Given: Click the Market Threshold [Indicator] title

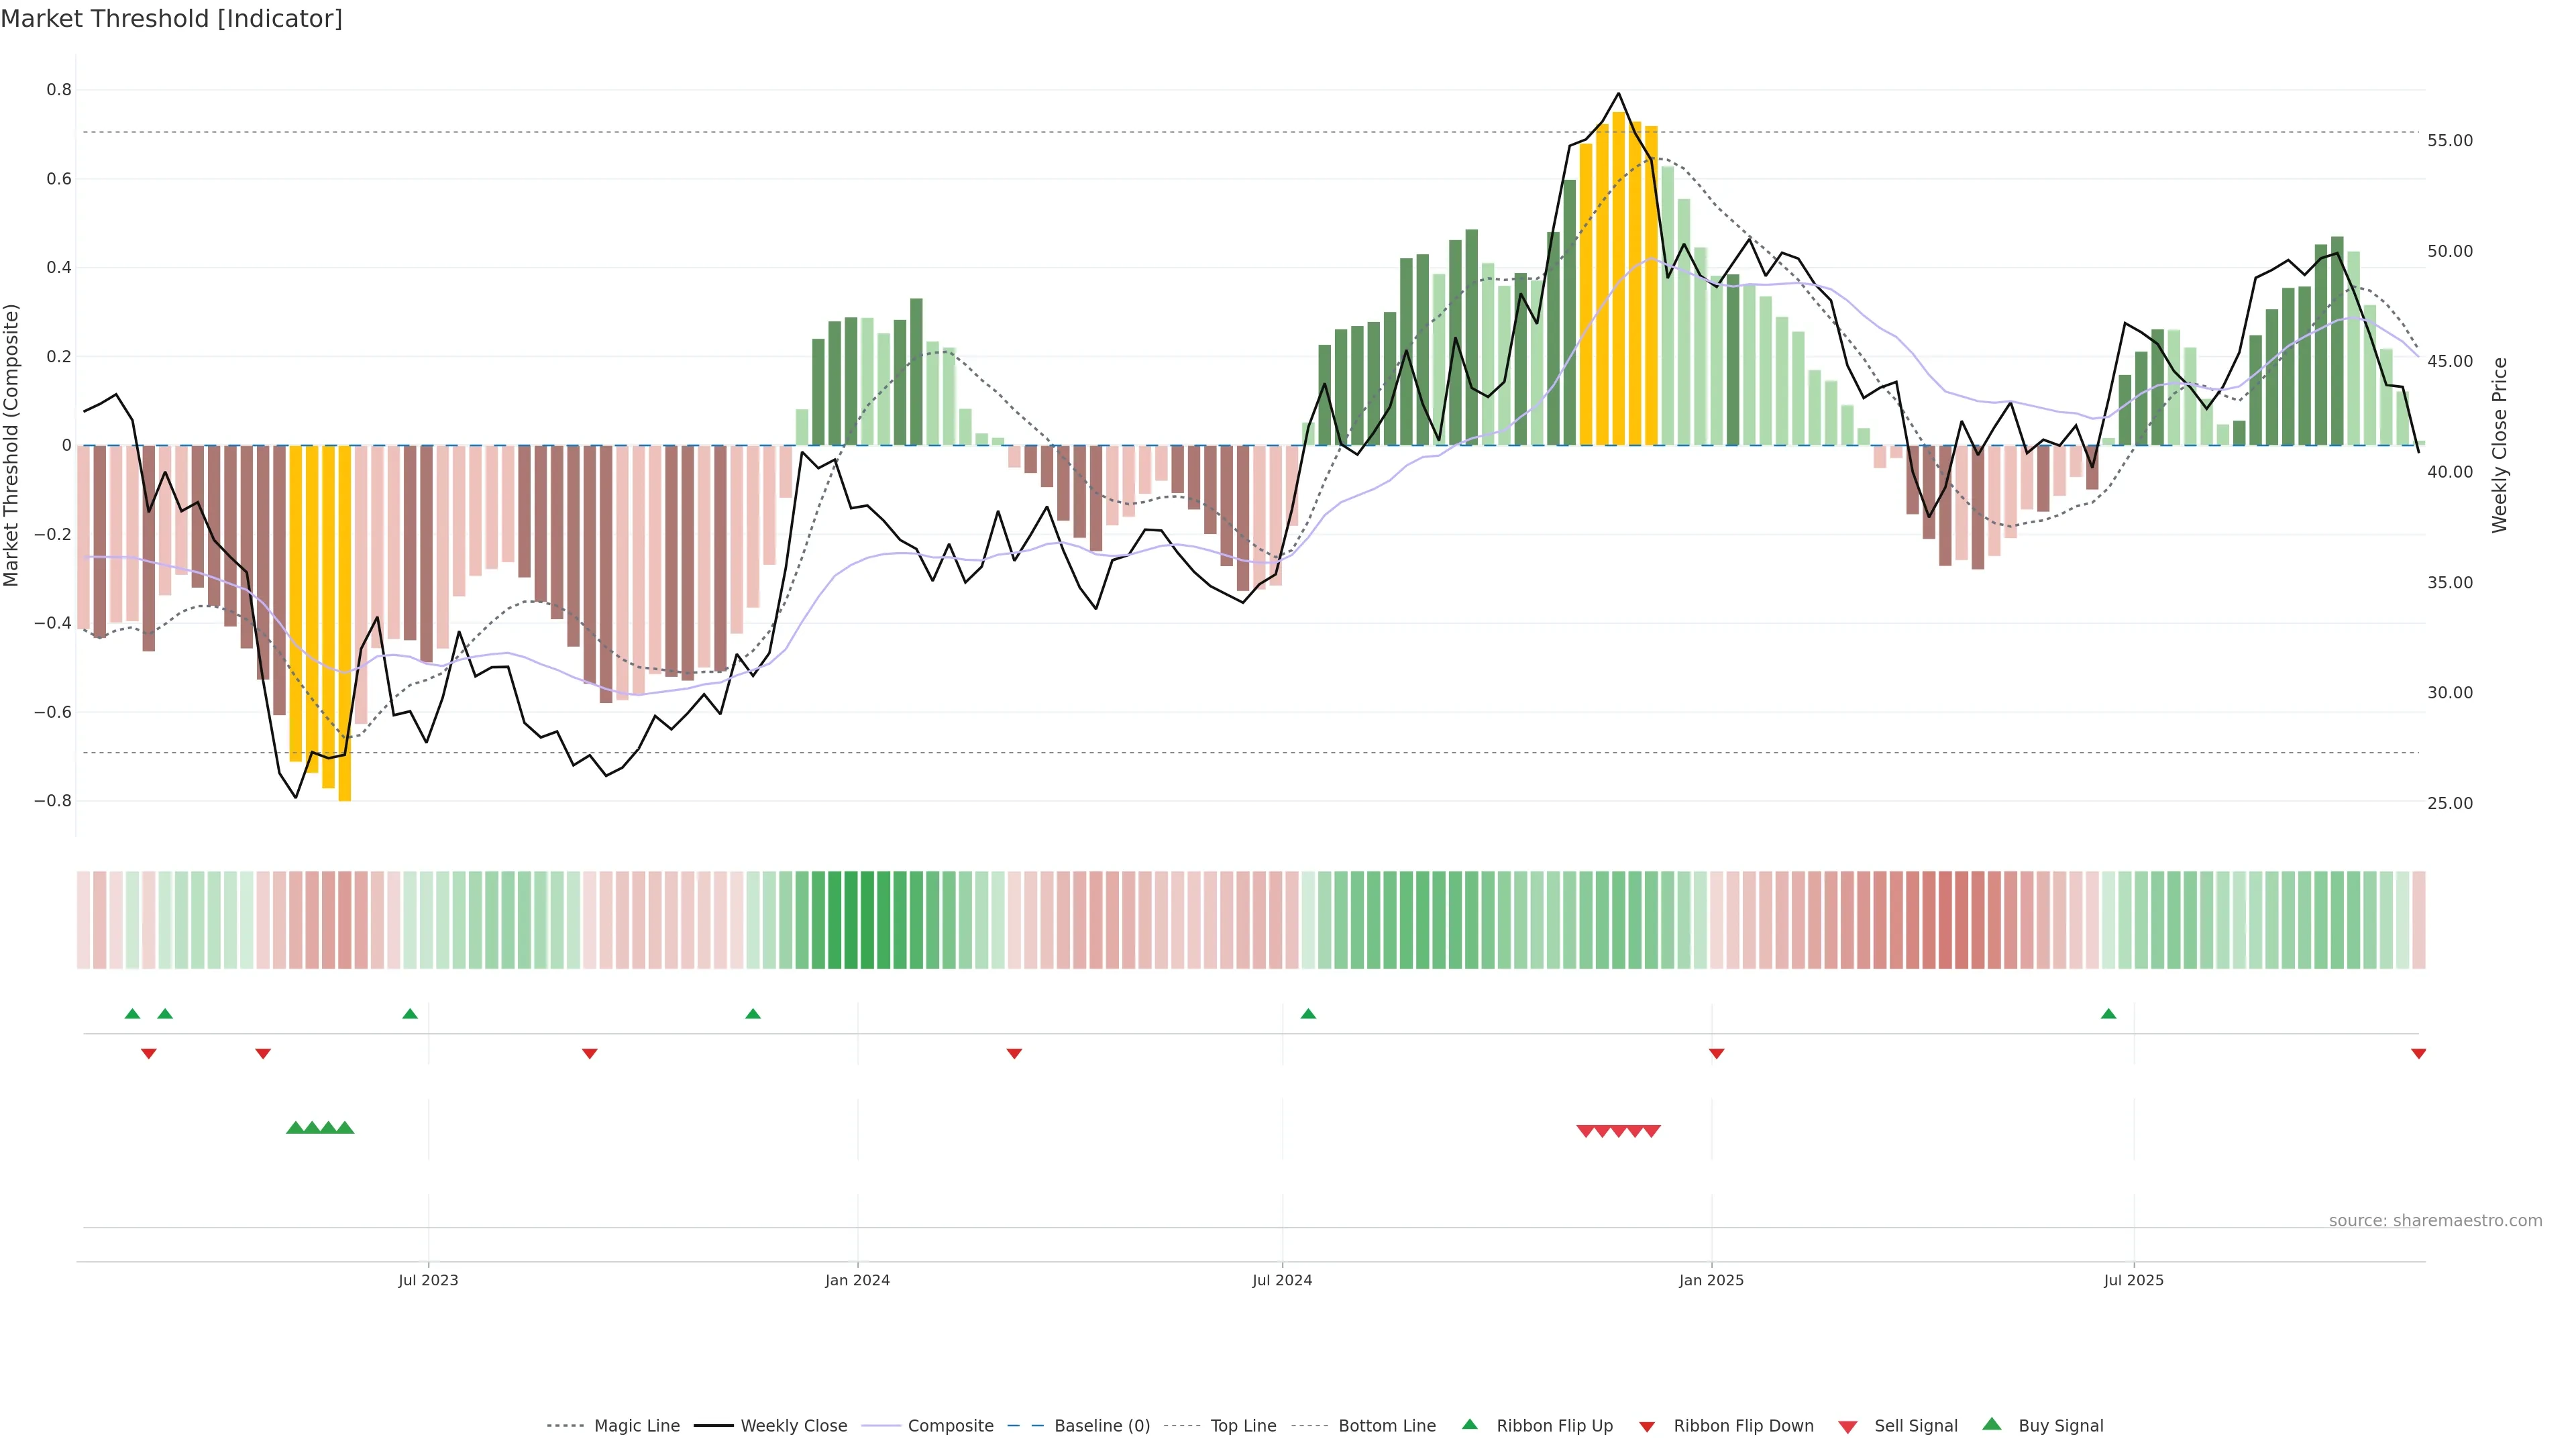Looking at the screenshot, I should (x=171, y=19).
